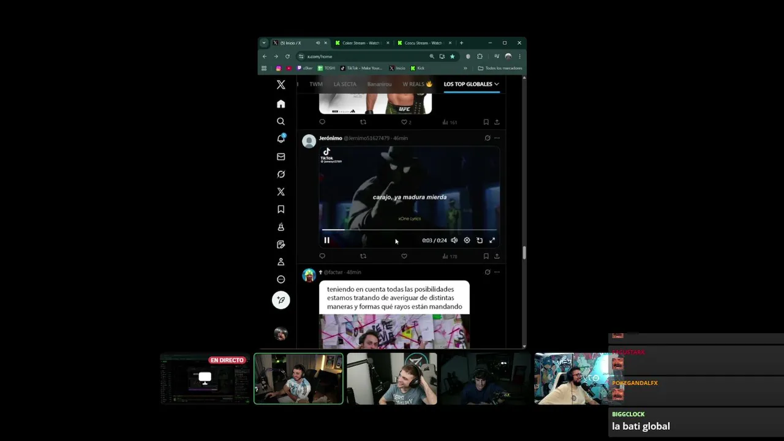Pause the playing video
The width and height of the screenshot is (784, 441).
(326, 240)
